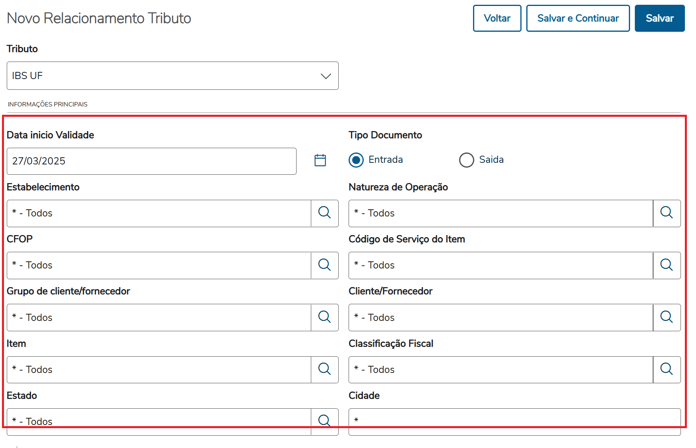
Task: Click the Natureza de Operação search icon
Action: [x=666, y=213]
